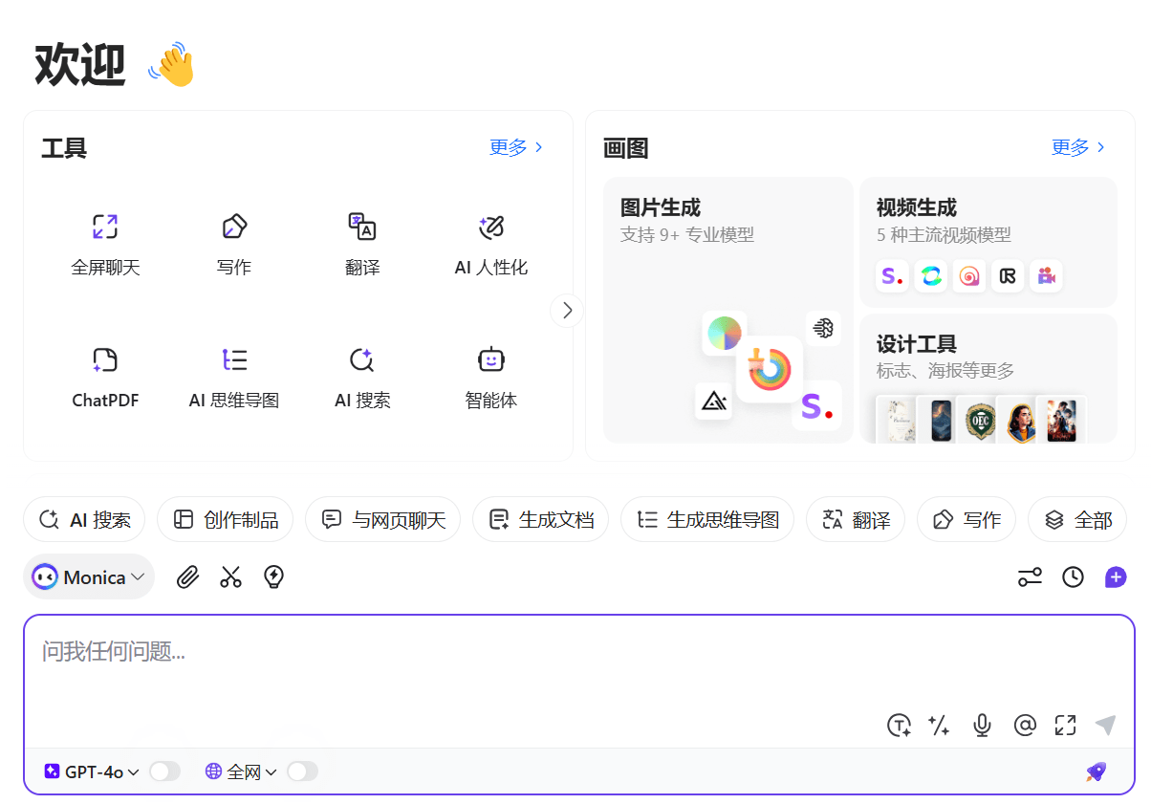Switch to the 全部 category
The height and width of the screenshot is (804, 1151).
point(1077,519)
